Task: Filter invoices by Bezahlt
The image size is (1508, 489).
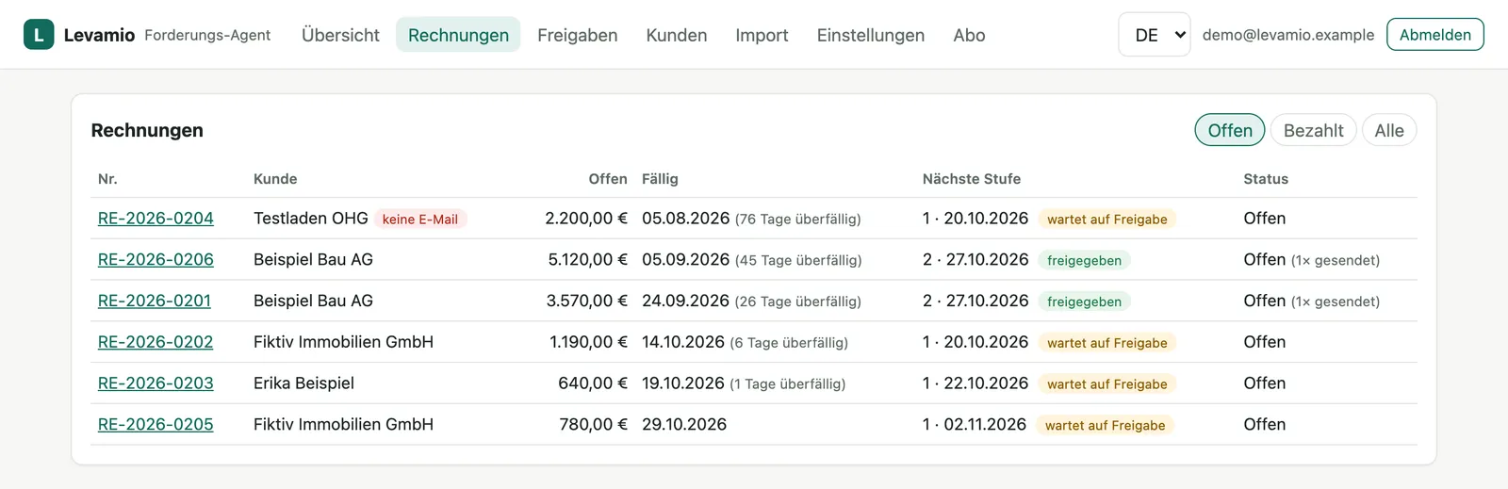Action: [x=1313, y=130]
